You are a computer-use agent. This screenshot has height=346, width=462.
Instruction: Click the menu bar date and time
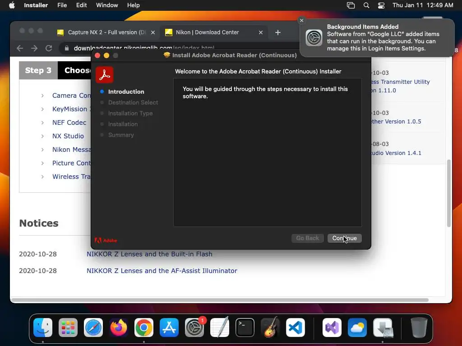click(423, 5)
